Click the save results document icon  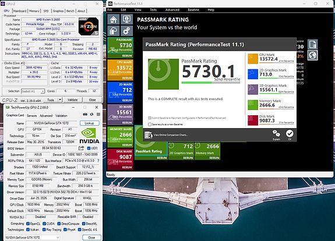(312, 44)
